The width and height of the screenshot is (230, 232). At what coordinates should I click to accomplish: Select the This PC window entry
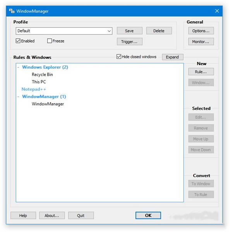pos(39,82)
